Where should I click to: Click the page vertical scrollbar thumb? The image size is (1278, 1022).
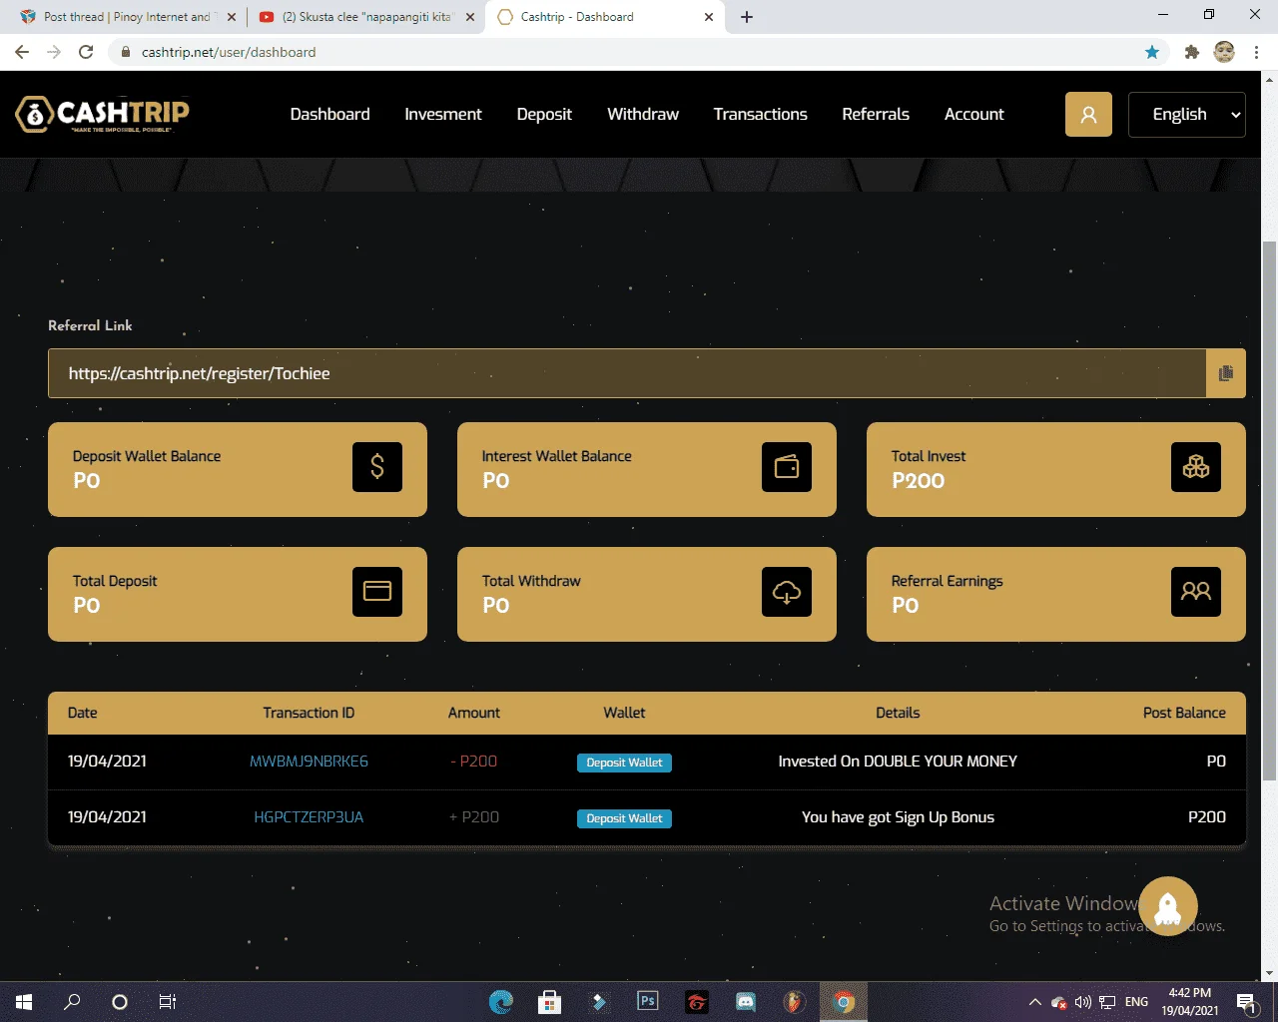(x=1269, y=509)
